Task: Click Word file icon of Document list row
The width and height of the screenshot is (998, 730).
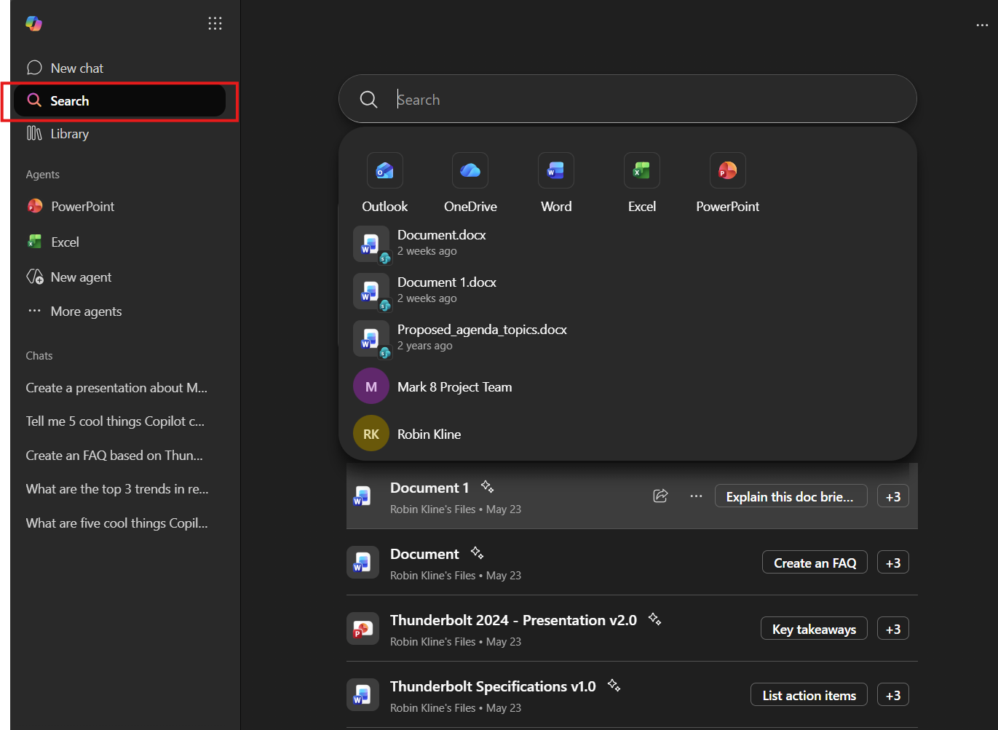Action: coord(363,563)
